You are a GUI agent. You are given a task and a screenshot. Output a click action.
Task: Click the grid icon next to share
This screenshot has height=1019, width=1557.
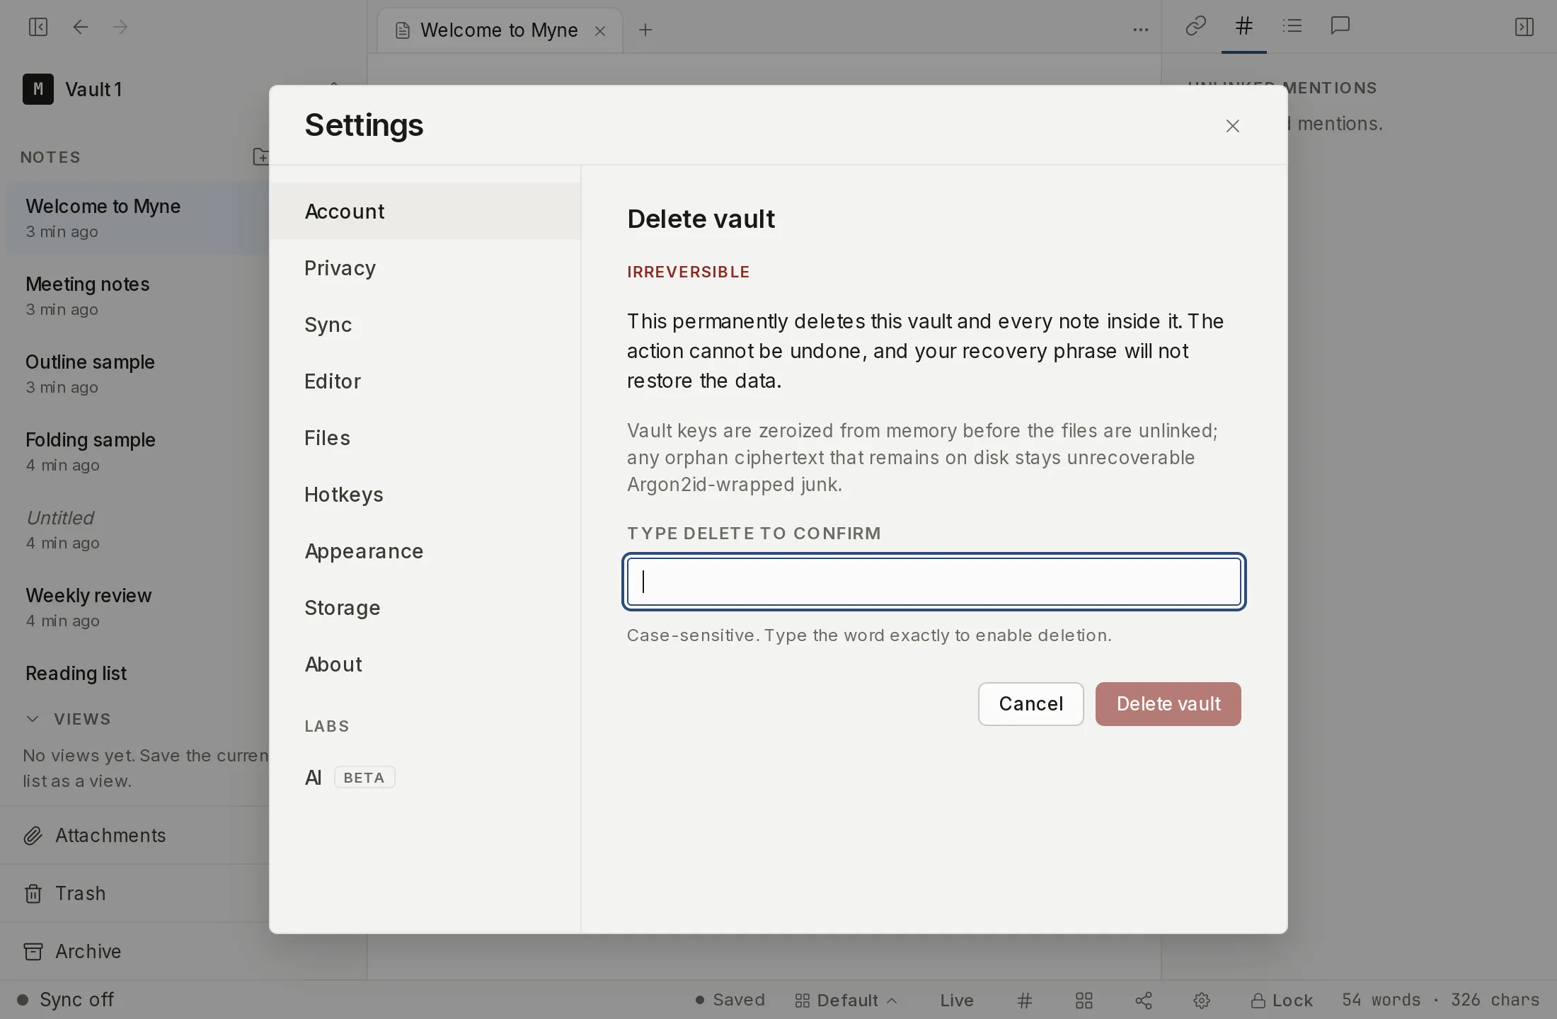(1084, 1000)
